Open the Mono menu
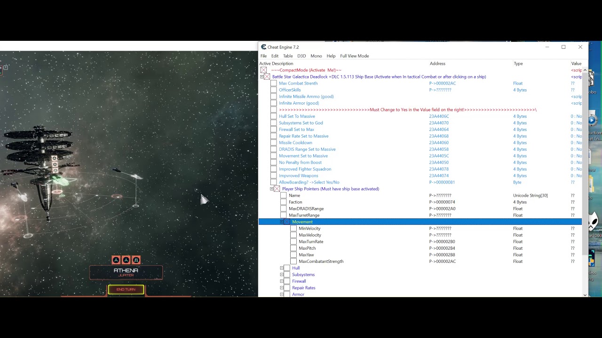 (x=316, y=56)
